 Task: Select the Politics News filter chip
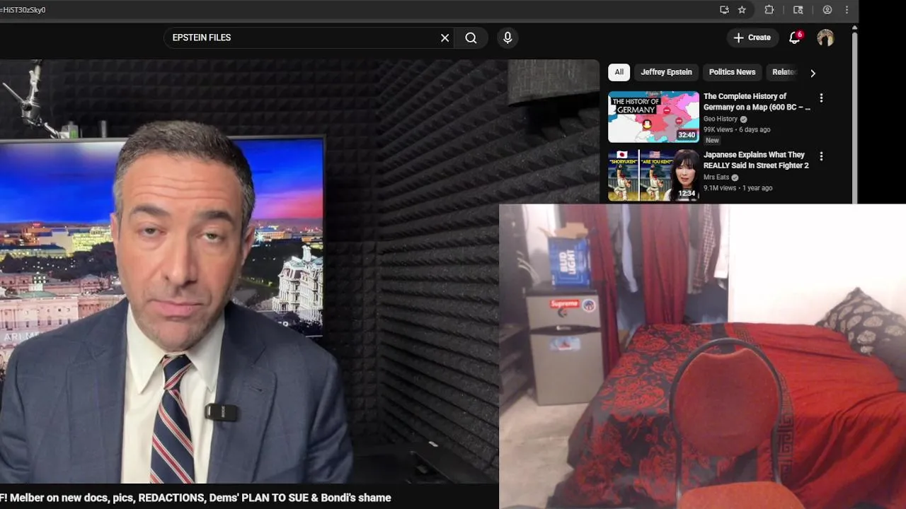pos(732,72)
